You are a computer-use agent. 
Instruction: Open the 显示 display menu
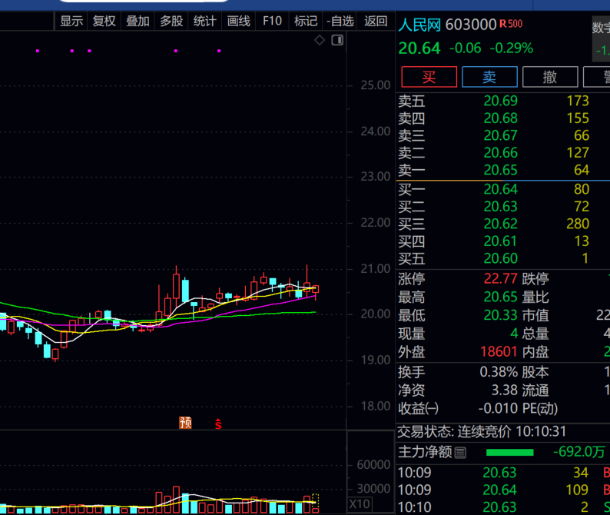(x=71, y=21)
